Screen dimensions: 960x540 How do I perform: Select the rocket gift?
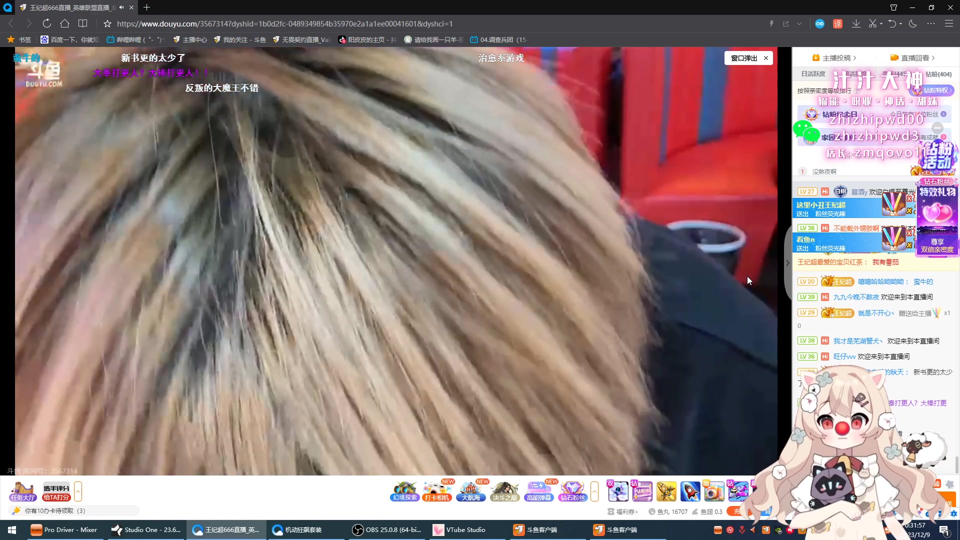(x=690, y=491)
